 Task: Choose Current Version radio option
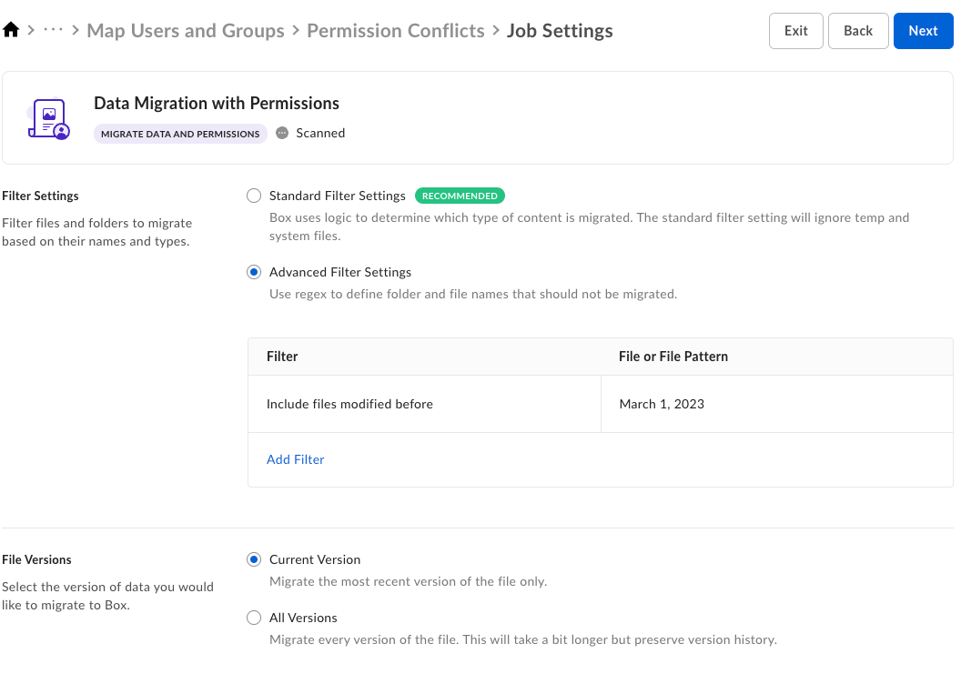tap(254, 559)
